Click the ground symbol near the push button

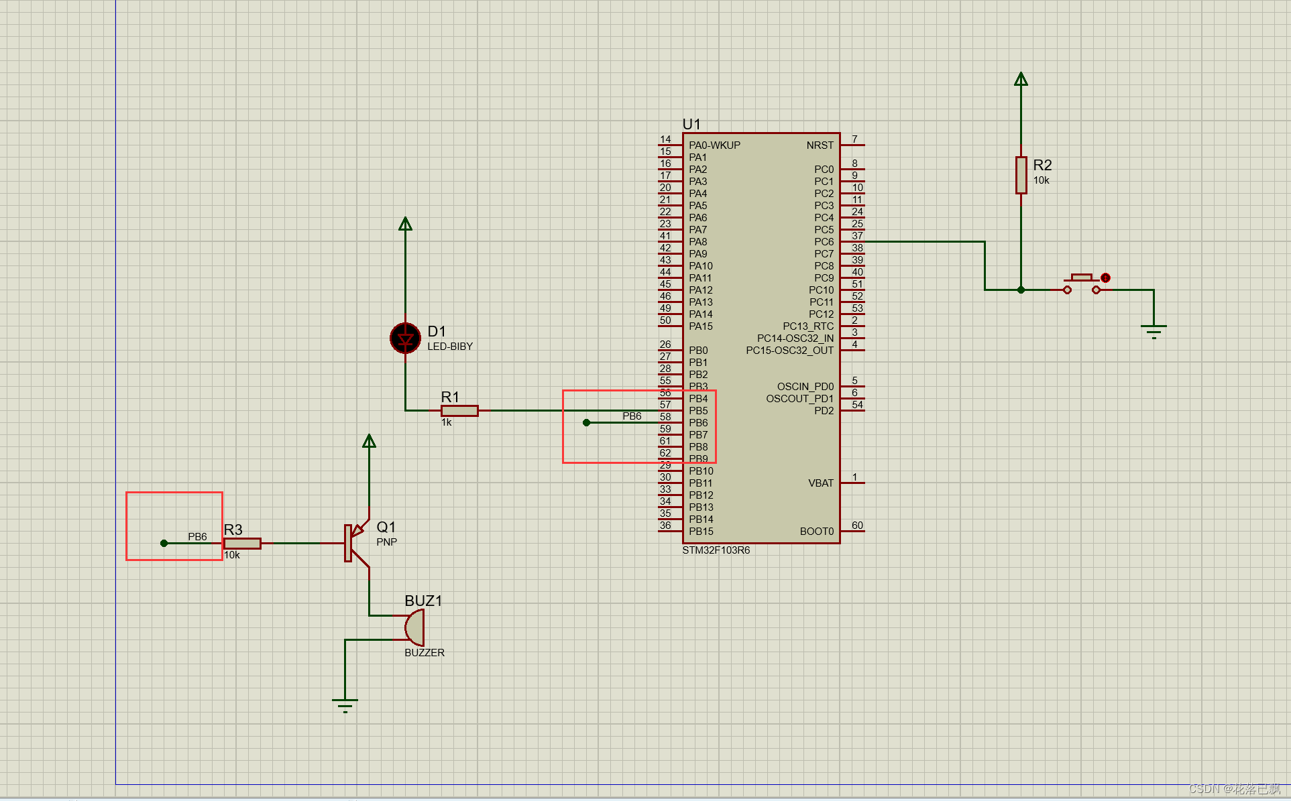tap(1154, 328)
